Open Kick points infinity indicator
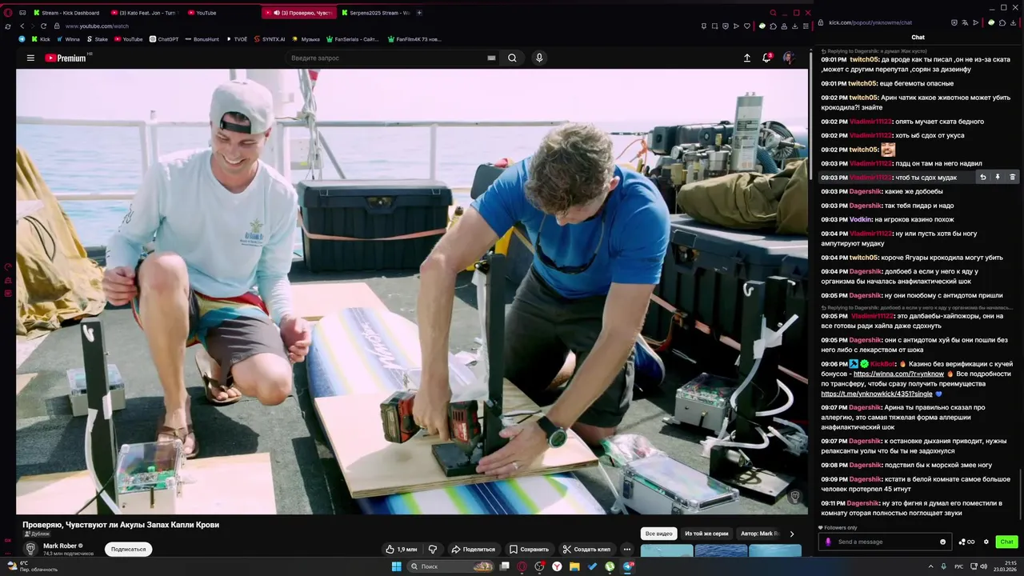The image size is (1024, 576). tap(967, 542)
